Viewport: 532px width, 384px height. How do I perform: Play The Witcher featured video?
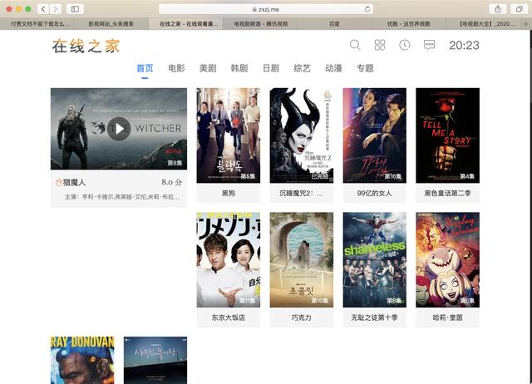(119, 129)
